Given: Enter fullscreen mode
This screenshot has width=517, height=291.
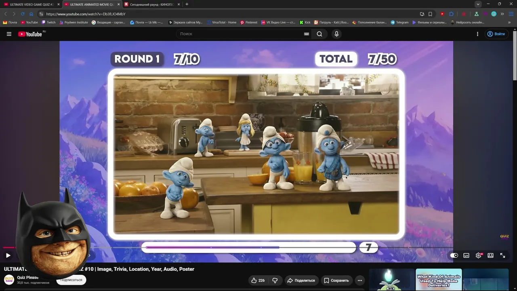Looking at the screenshot, I should 502,255.
